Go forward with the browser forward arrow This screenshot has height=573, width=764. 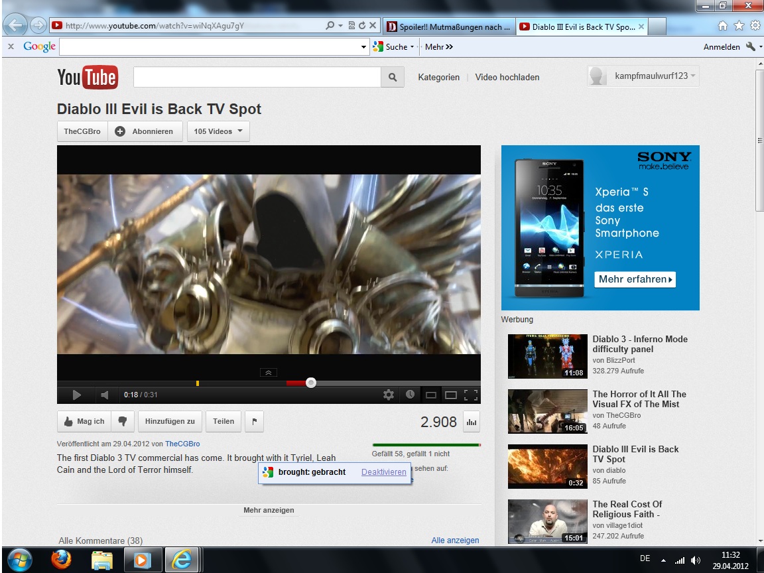coord(38,25)
